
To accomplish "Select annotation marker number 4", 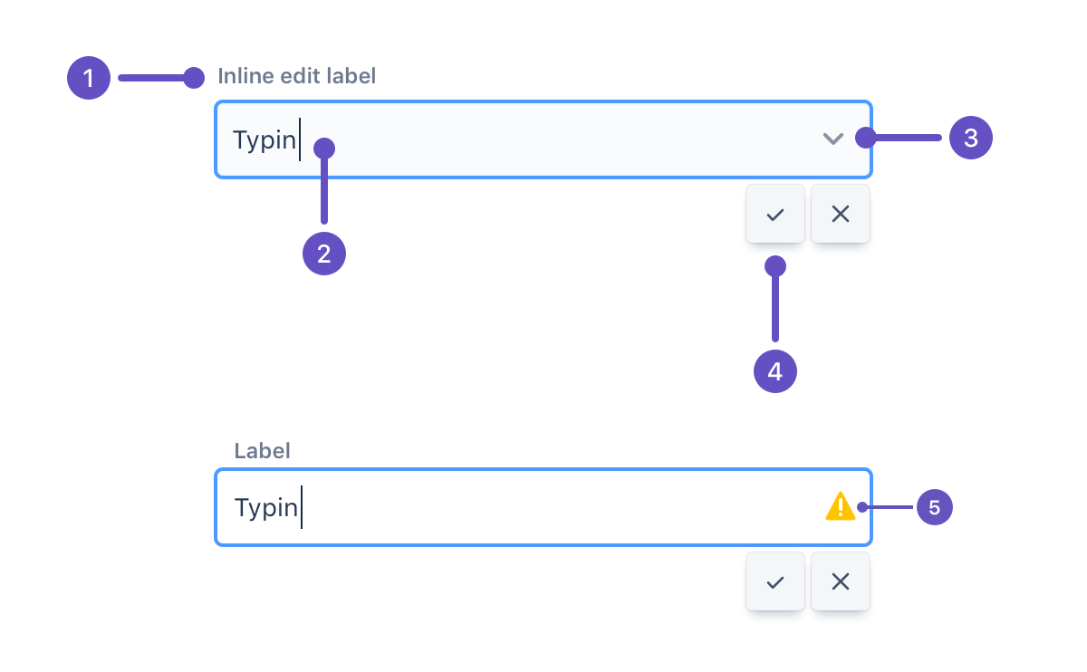I will (775, 370).
